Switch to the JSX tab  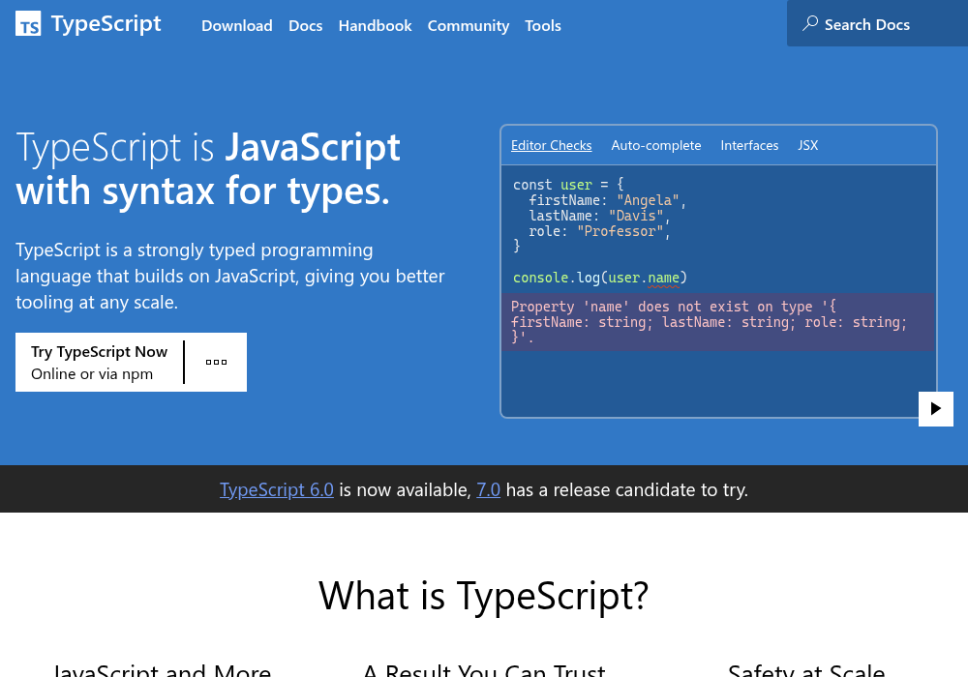807,145
